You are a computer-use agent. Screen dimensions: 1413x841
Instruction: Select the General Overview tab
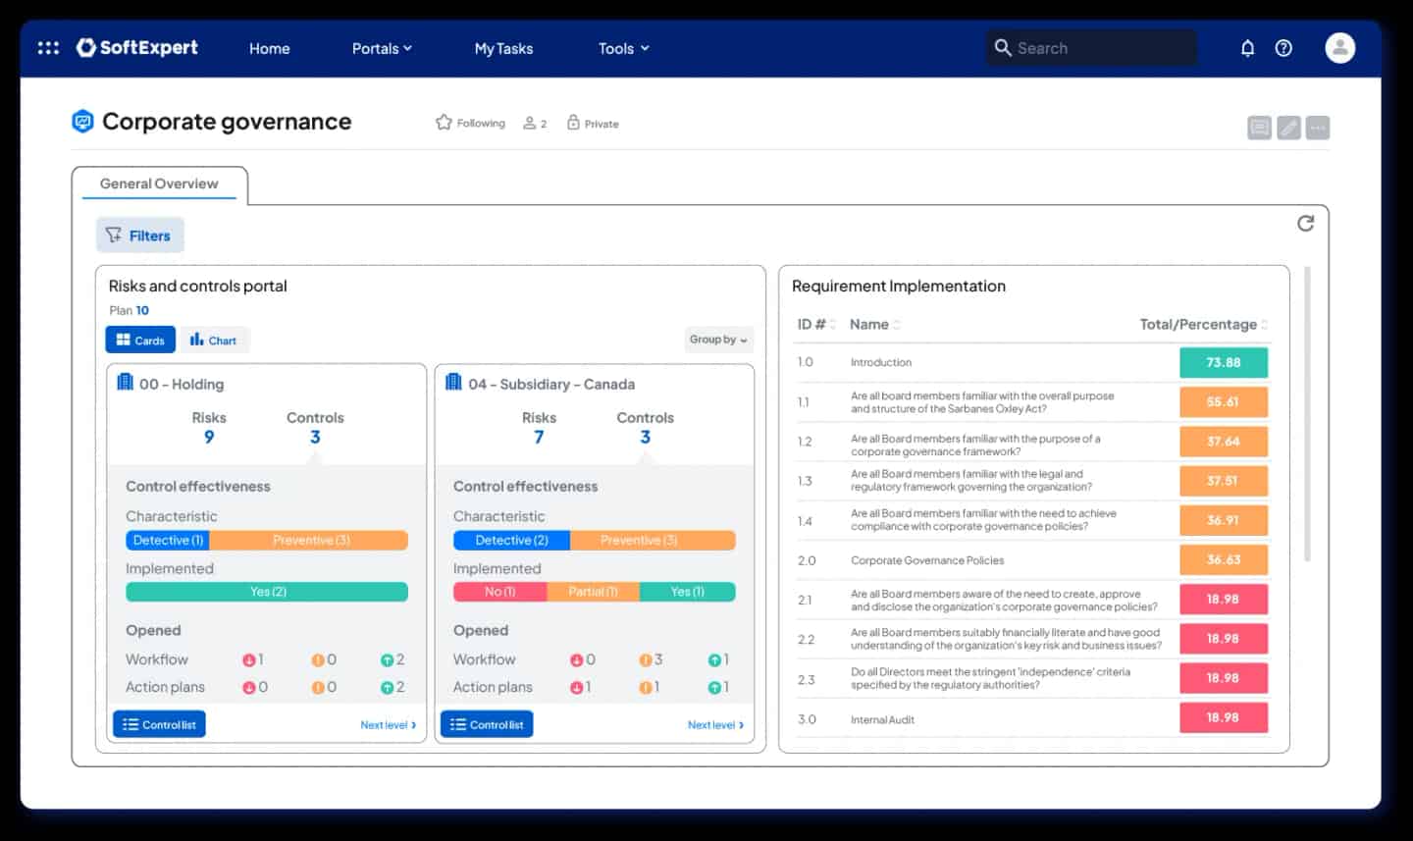(x=158, y=184)
